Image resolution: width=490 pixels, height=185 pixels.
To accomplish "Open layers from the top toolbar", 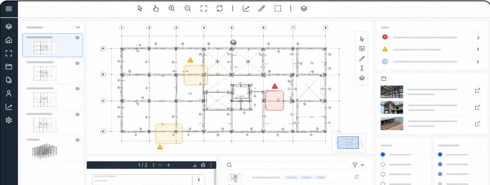I will pos(304,8).
